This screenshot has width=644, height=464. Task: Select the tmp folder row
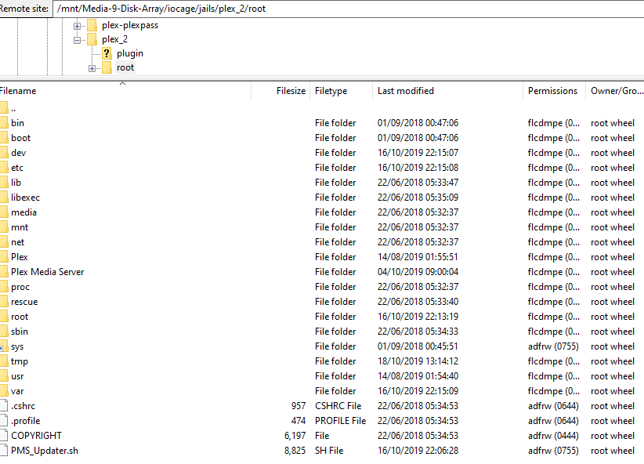tap(322, 361)
